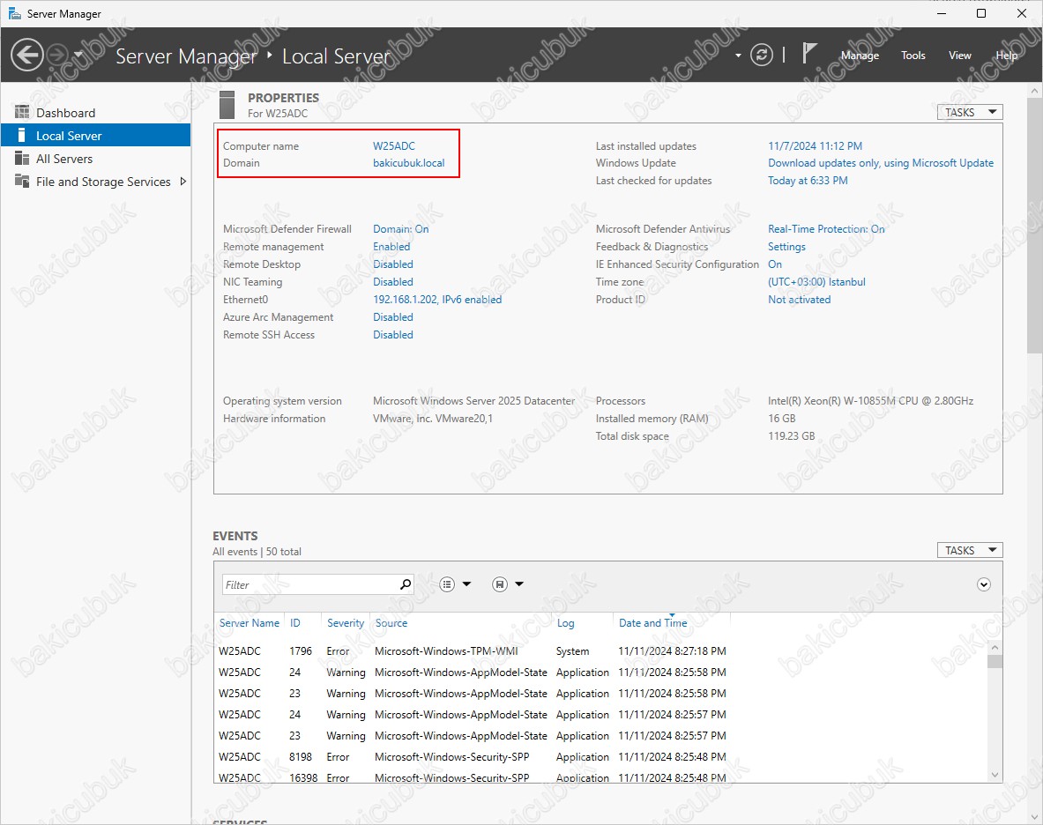The width and height of the screenshot is (1043, 825).
Task: Sort events by the Server Name column
Action: click(x=250, y=623)
